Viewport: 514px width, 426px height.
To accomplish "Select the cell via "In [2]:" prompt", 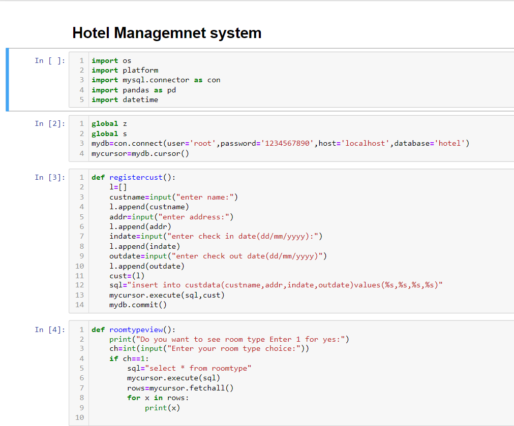I will click(49, 124).
